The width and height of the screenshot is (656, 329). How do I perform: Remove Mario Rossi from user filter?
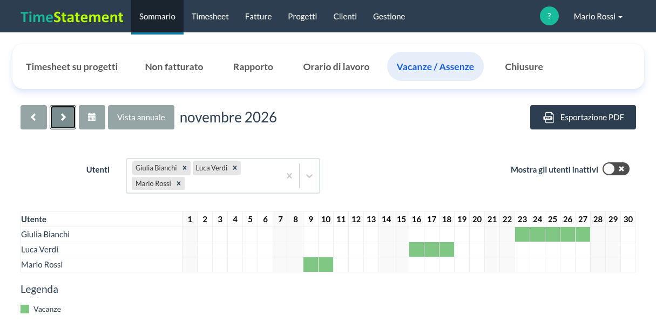coord(179,183)
